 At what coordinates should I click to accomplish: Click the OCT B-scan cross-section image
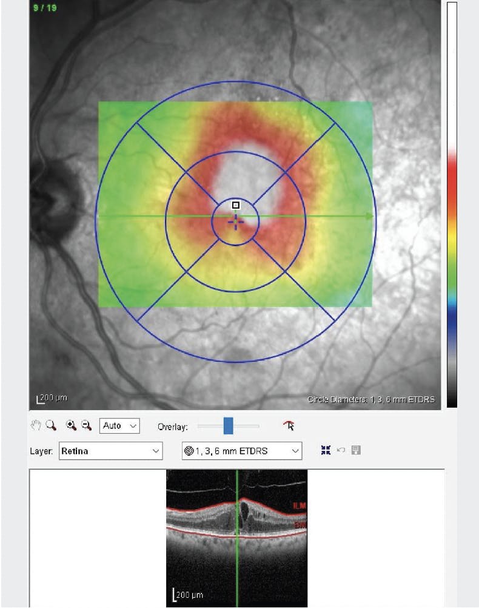236,538
